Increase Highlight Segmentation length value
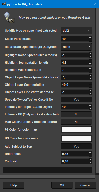Viewport: 99px width, 192px height. coord(90,61)
